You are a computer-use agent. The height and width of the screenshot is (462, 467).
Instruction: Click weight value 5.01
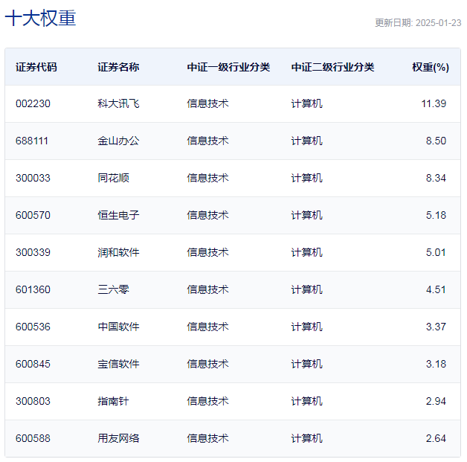[x=436, y=253]
